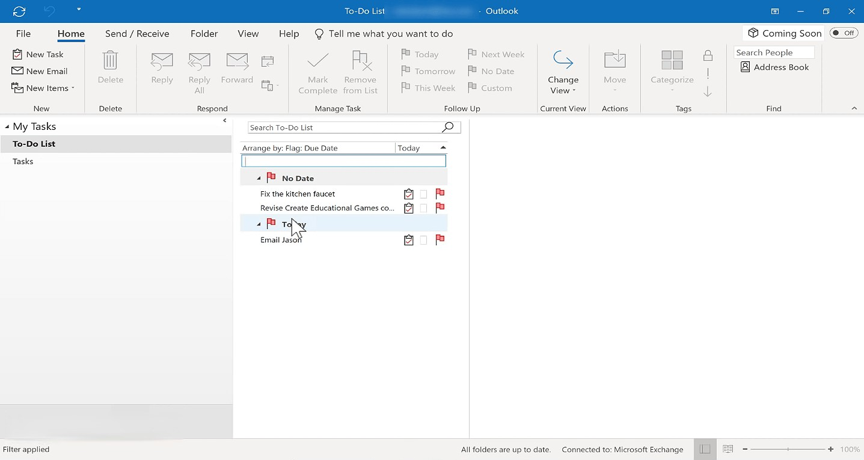The height and width of the screenshot is (460, 864).
Task: Click the Private lock icon
Action: click(x=708, y=55)
